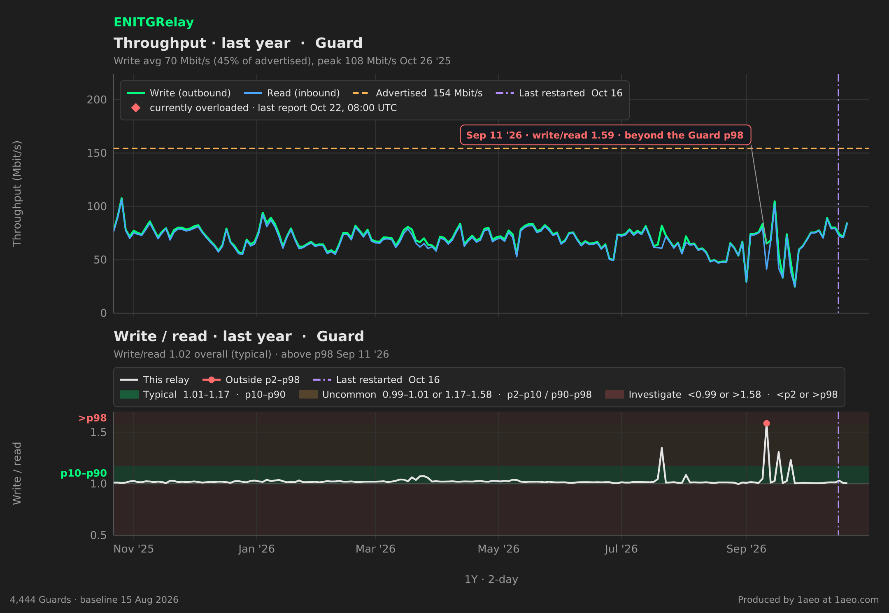Click the Jan '26 x-axis label

tap(256, 549)
